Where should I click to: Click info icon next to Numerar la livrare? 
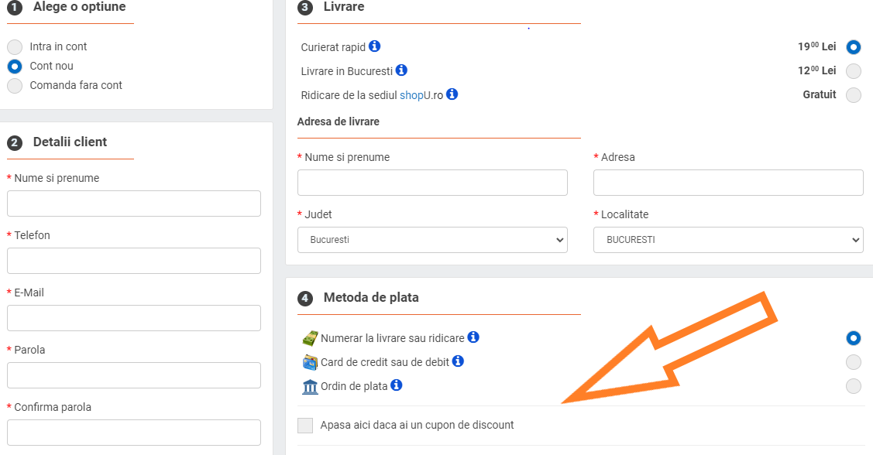pos(473,337)
